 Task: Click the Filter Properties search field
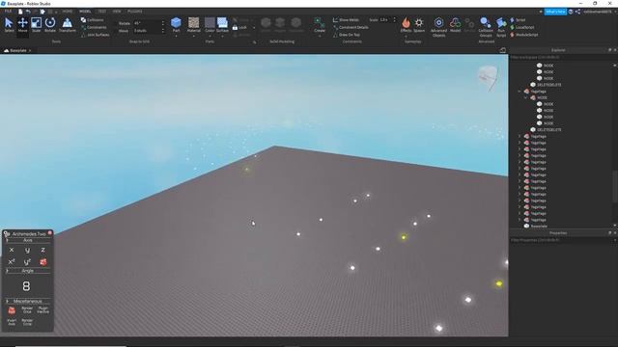point(561,240)
